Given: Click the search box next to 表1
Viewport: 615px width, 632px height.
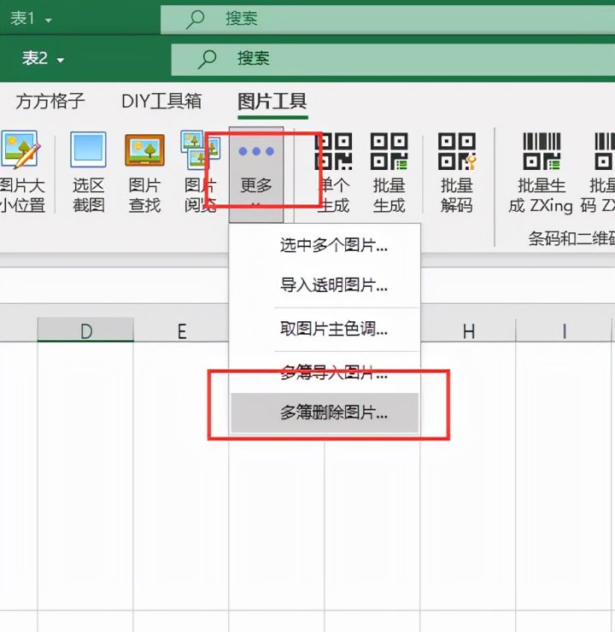Looking at the screenshot, I should point(388,19).
